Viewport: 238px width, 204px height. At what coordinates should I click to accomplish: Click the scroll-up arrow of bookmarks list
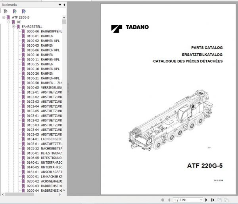(x=64, y=17)
